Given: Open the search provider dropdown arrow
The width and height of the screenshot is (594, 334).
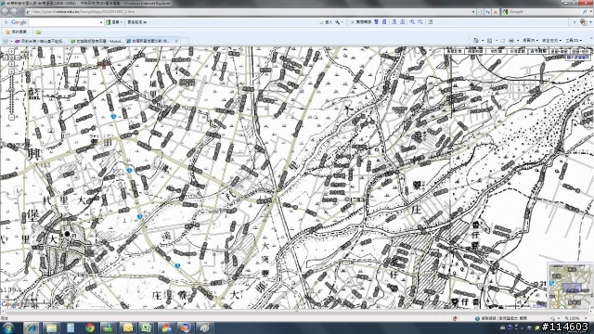Looking at the screenshot, I should point(590,12).
